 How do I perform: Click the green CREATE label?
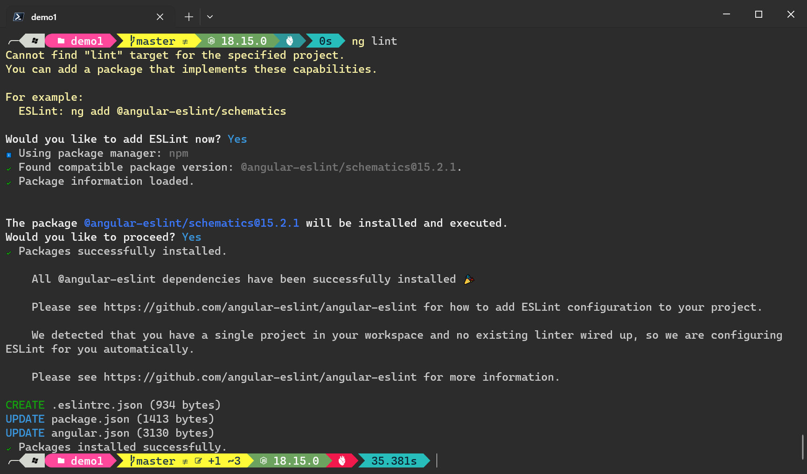tap(25, 405)
